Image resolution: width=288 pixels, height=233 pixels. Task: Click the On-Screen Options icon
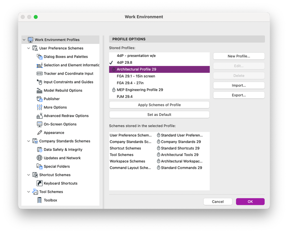[x=40, y=124]
